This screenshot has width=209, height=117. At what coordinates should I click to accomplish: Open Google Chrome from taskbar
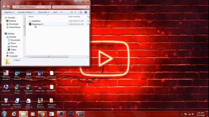[x=42, y=114]
